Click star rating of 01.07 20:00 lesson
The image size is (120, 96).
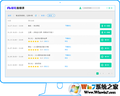point(33,50)
